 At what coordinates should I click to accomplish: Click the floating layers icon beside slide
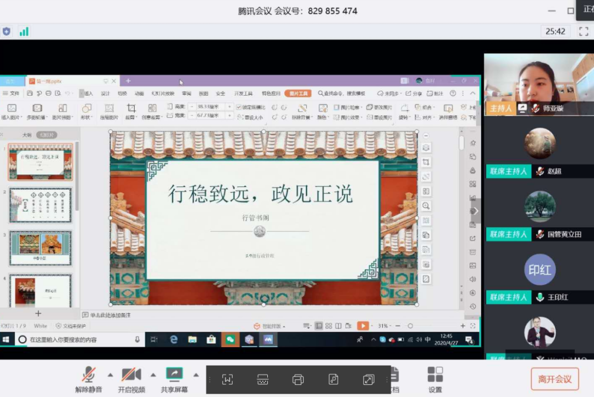click(426, 148)
